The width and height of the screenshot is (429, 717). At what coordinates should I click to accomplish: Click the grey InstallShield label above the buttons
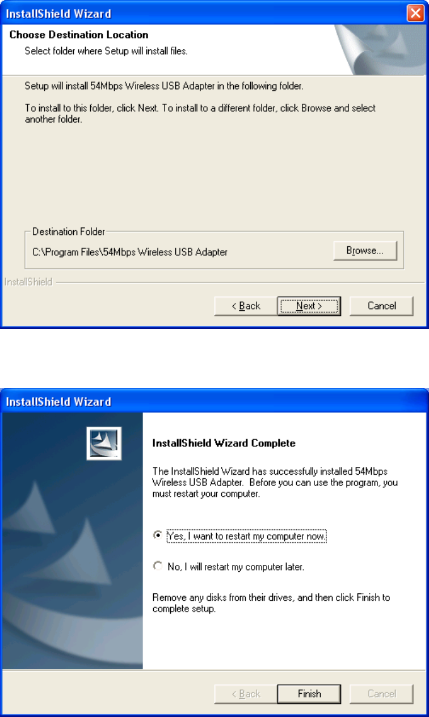pyautogui.click(x=28, y=282)
